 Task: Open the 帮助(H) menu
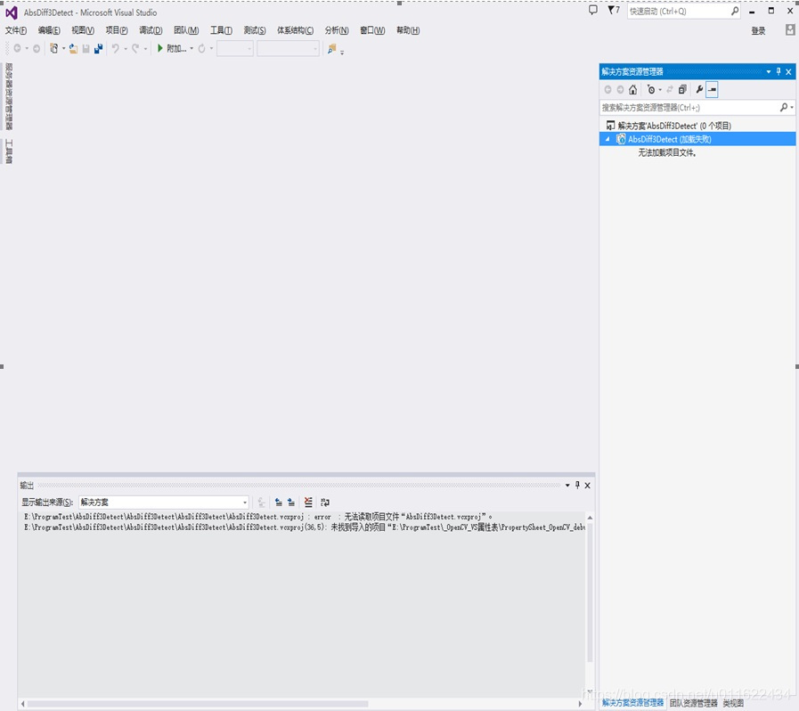tap(408, 30)
